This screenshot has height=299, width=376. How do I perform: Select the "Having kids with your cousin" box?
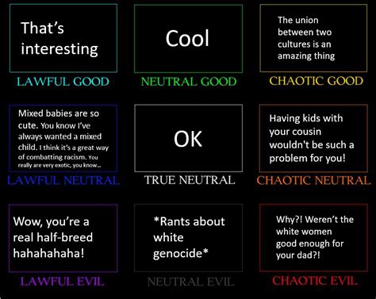313,138
